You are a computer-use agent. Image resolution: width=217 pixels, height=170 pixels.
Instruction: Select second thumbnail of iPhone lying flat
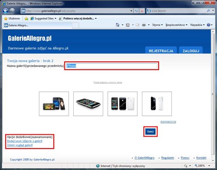(88, 104)
